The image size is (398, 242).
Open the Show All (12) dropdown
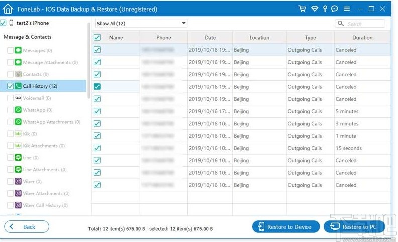click(141, 23)
